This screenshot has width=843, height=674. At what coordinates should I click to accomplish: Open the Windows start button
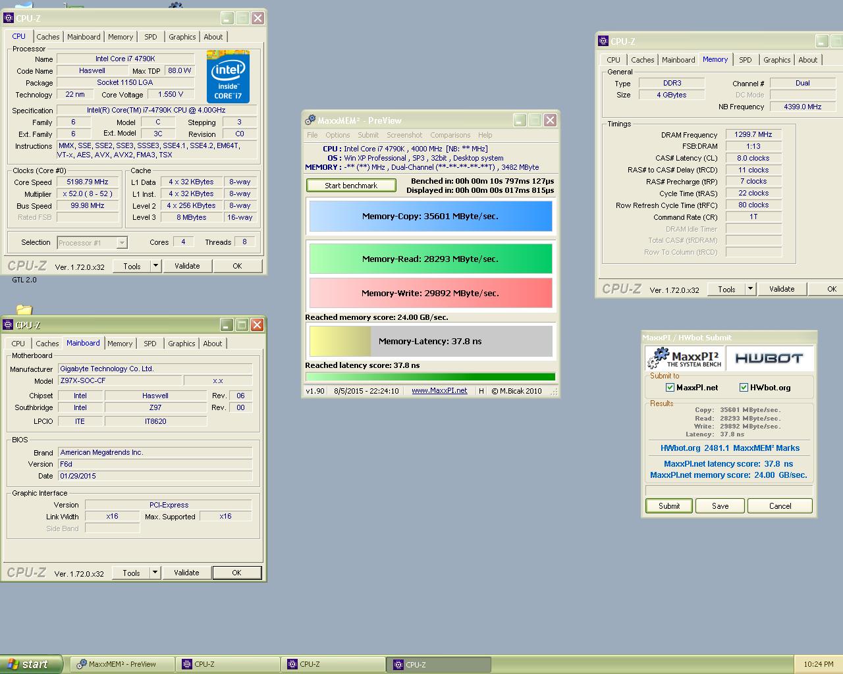32,664
